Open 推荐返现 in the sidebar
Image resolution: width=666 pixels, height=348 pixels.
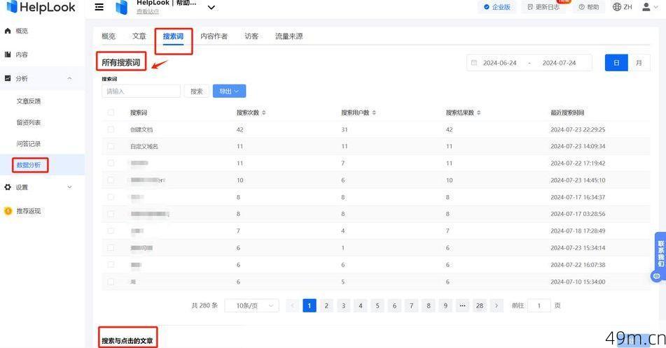[29, 211]
